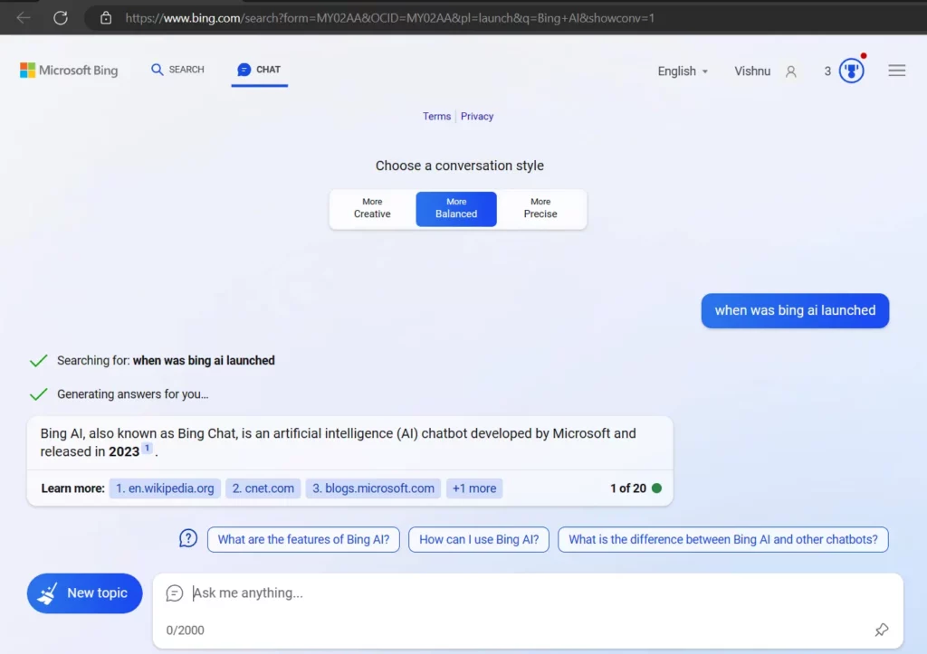Viewport: 927px width, 654px height.
Task: Open the hamburger menu
Action: [896, 71]
